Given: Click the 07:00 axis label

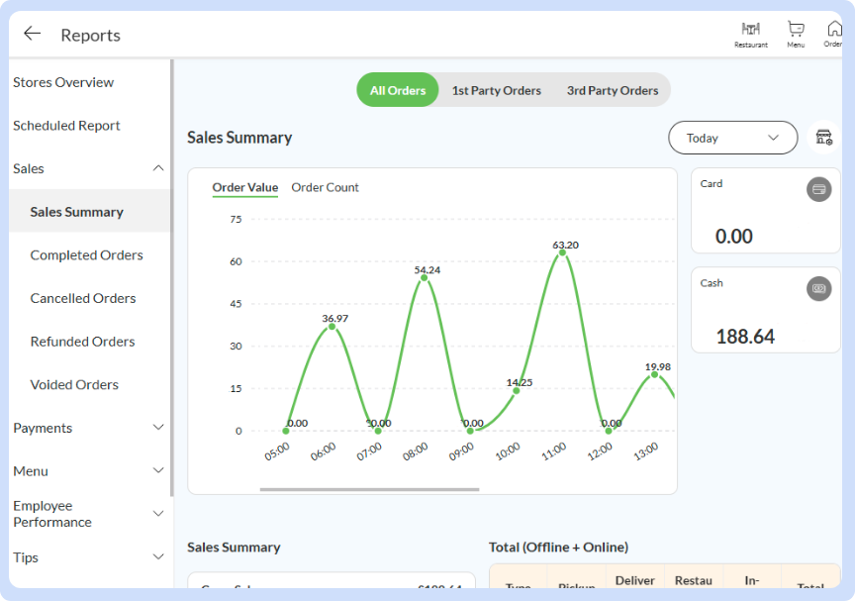Looking at the screenshot, I should 369,451.
